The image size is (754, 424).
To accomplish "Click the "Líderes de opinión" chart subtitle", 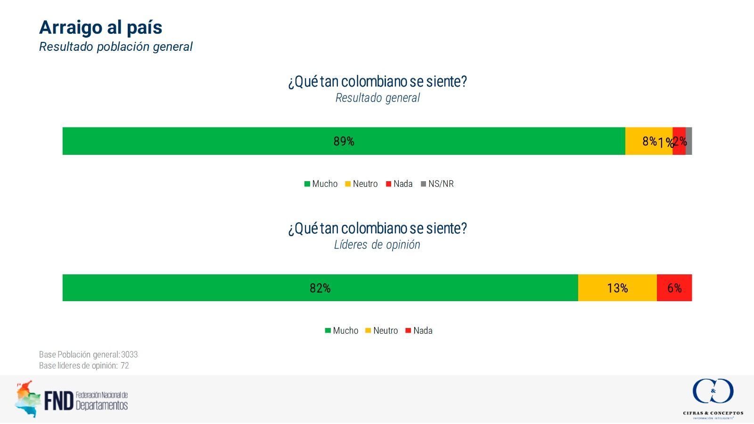I will tap(377, 245).
